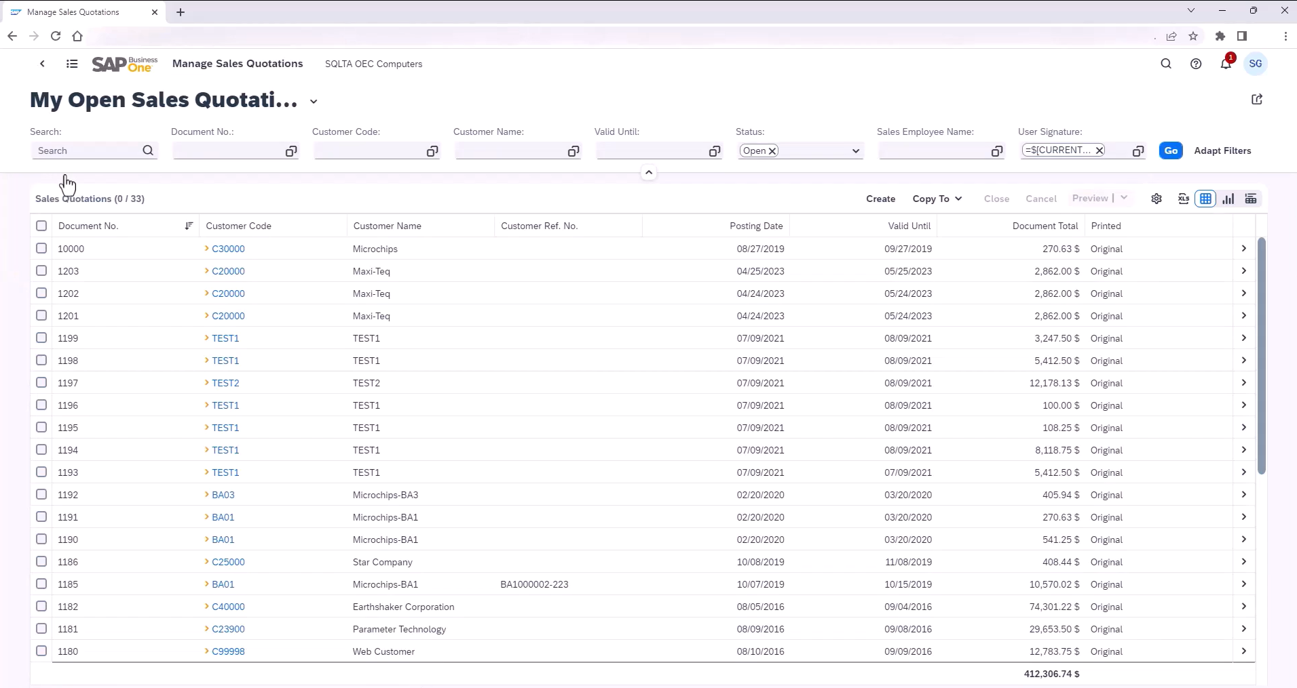Remove the Open status token
The image size is (1297, 688).
pos(772,151)
